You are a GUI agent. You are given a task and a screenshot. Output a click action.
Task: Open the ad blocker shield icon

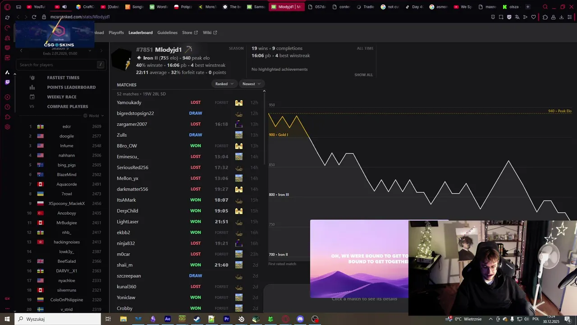509,17
